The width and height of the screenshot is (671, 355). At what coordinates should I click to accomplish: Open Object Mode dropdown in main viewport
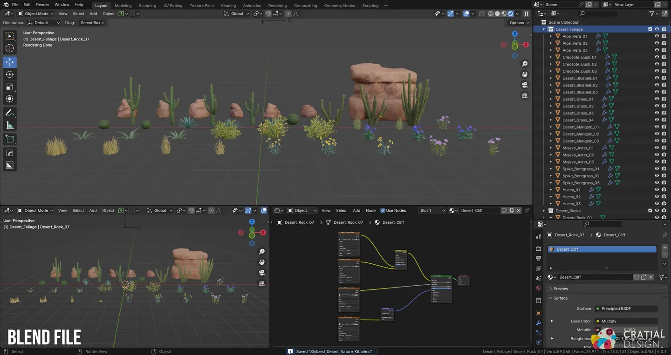[34, 13]
